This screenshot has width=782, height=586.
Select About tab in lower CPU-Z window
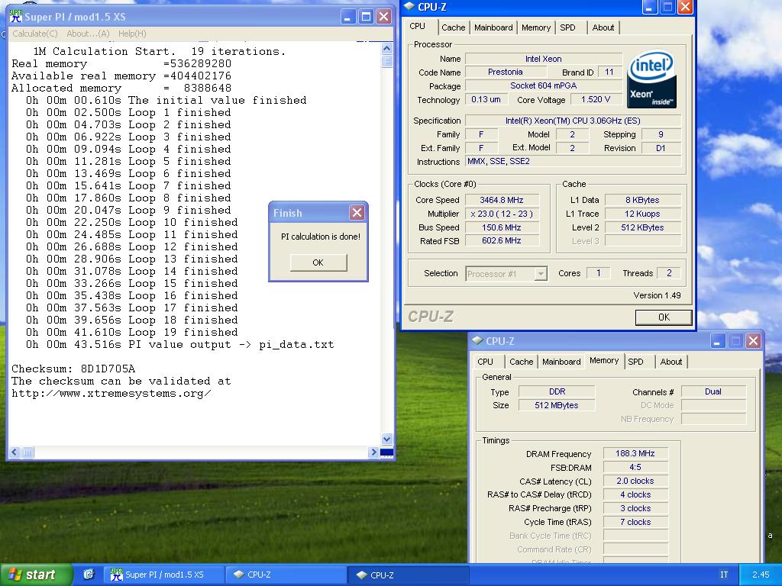click(x=671, y=362)
